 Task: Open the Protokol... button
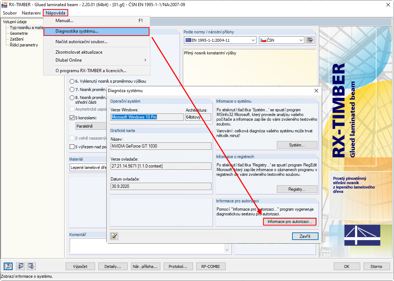coord(178,266)
